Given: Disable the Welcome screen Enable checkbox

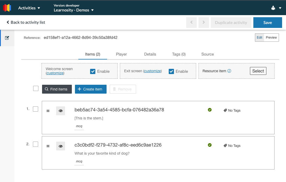Looking at the screenshot, I should pyautogui.click(x=93, y=71).
